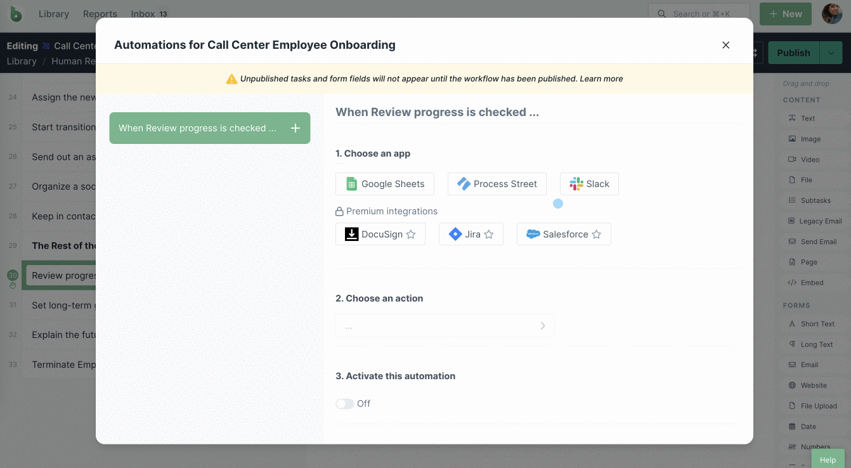Click star icon next to DocuSign
Image resolution: width=851 pixels, height=468 pixels.
click(411, 235)
